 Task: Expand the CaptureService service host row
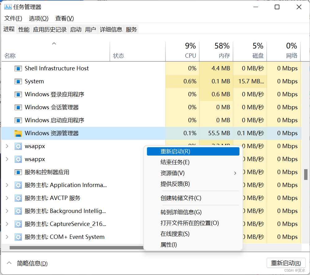pos(7,224)
